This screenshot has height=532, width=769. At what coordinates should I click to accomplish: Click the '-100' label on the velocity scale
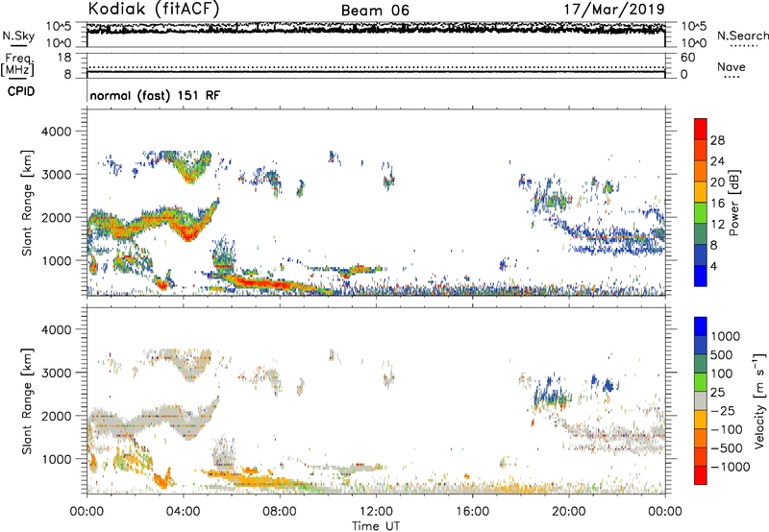726,429
